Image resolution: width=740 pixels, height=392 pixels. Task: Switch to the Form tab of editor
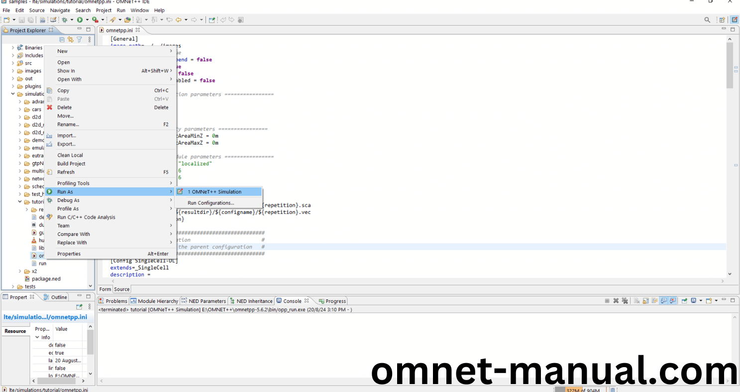click(x=105, y=289)
